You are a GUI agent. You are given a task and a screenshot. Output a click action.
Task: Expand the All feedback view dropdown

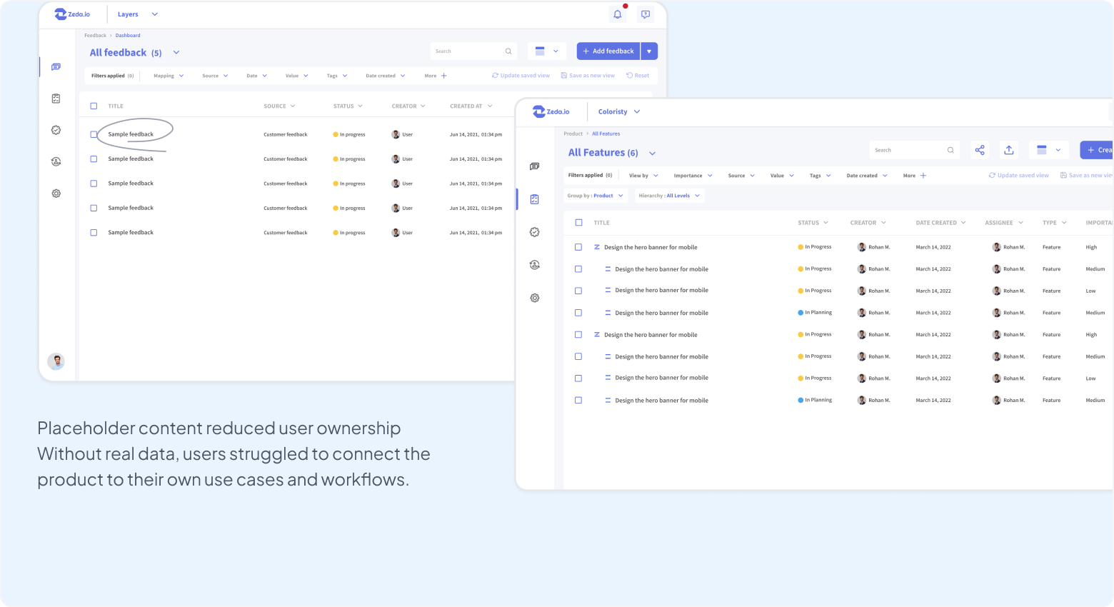click(x=176, y=52)
